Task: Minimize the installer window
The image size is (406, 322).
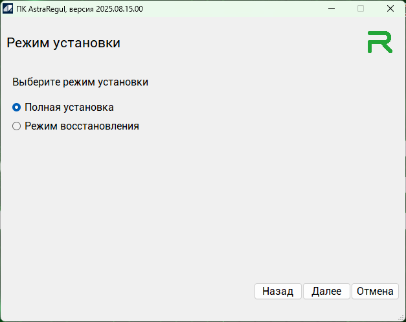Action: pyautogui.click(x=331, y=9)
